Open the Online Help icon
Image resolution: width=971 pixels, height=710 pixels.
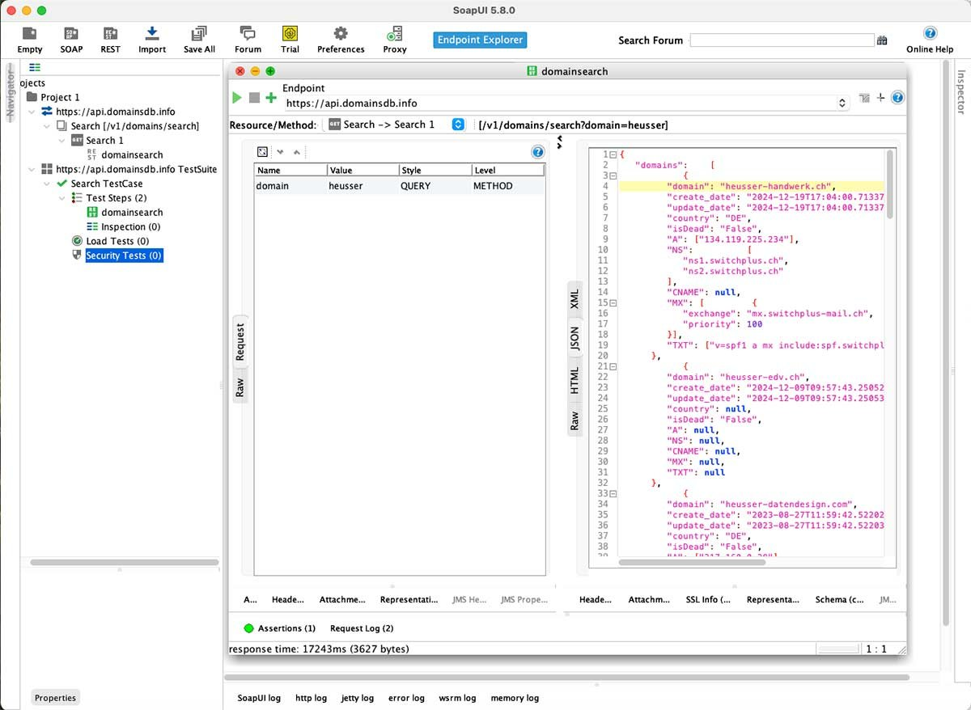tap(930, 33)
